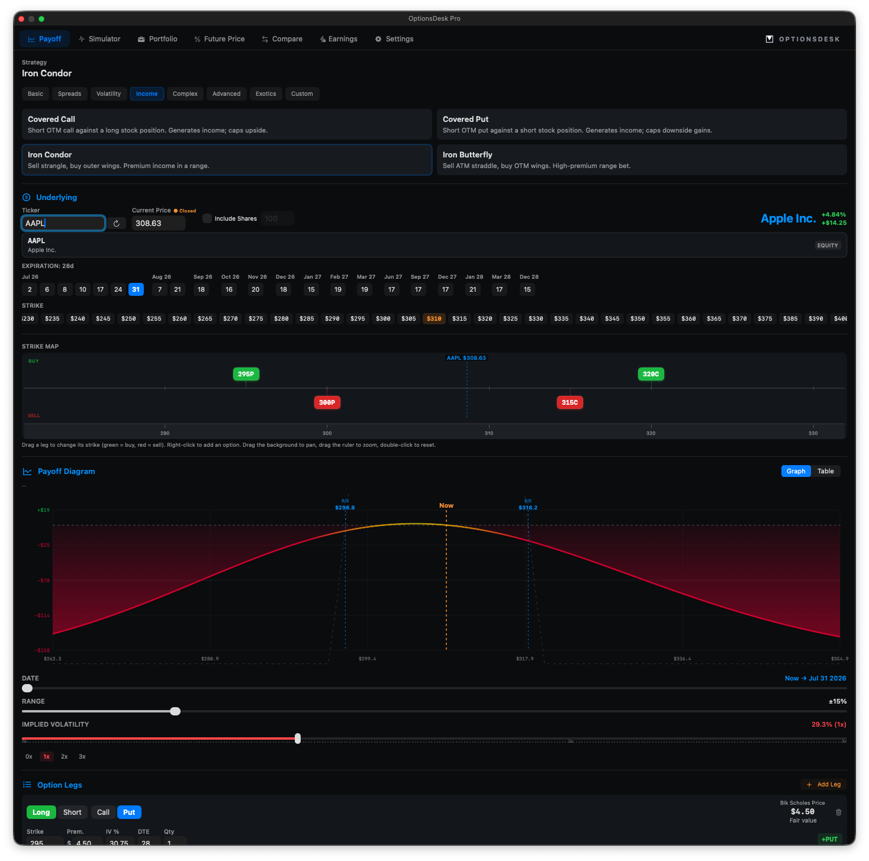
Task: Switch payoff view to Table
Action: 826,471
